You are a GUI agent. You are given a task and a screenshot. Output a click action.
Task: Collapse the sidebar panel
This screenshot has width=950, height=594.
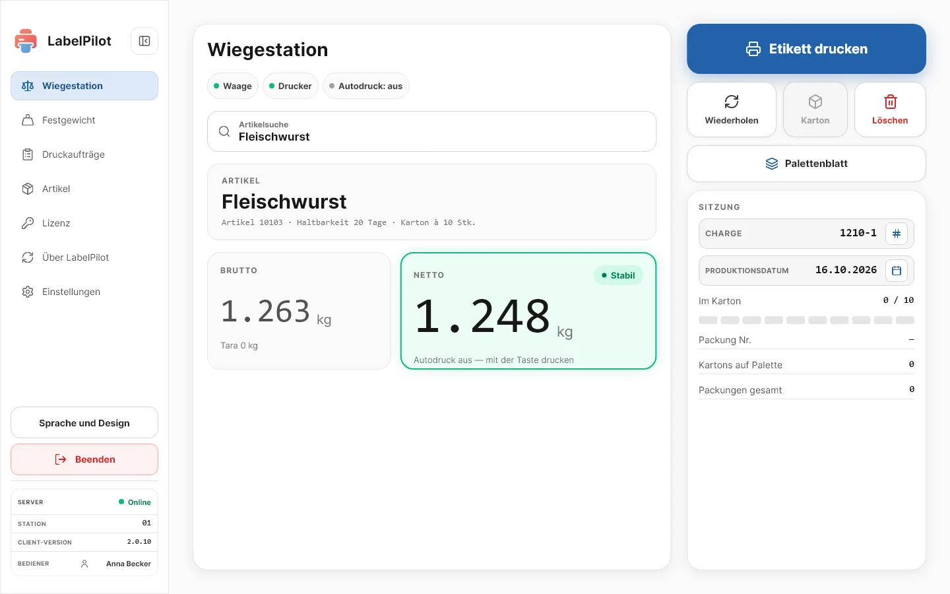[x=144, y=41]
